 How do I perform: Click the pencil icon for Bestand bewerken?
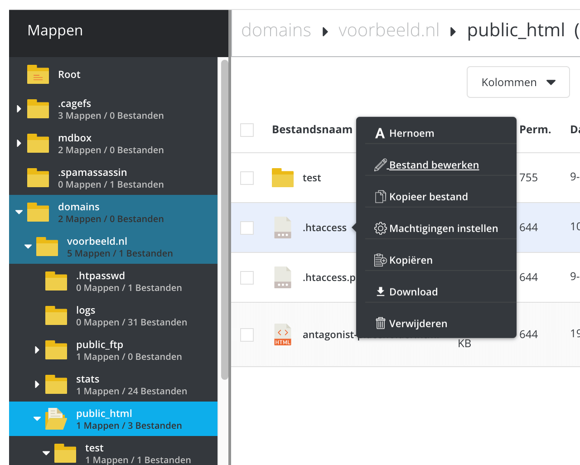click(x=380, y=165)
